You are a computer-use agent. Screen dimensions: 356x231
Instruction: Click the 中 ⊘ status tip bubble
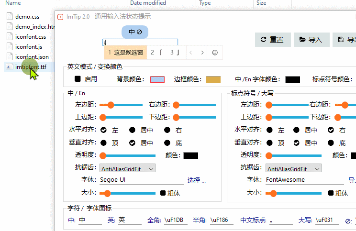coord(135,32)
